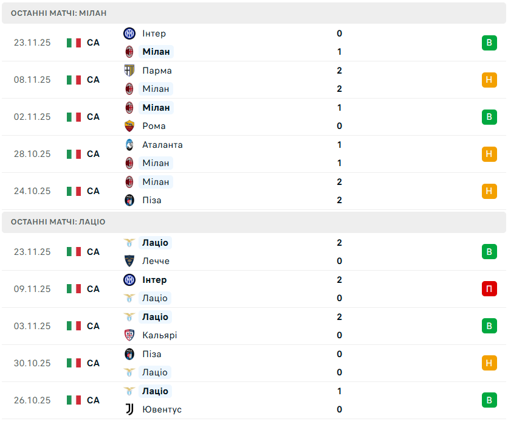Select the 'Останні матчі: Мілан' section header
This screenshot has width=508, height=421.
pos(58,13)
